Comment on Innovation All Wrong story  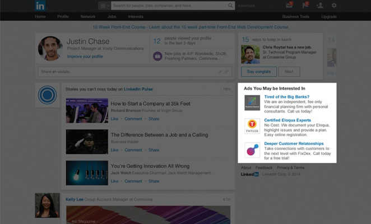coord(133,181)
